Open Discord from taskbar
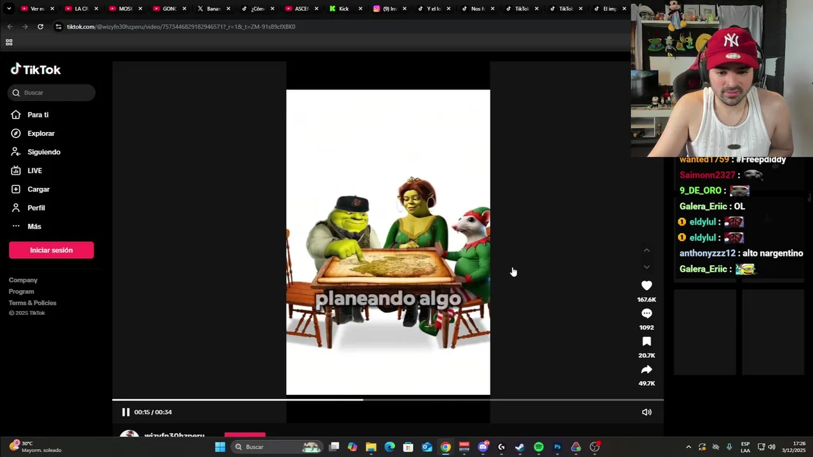The height and width of the screenshot is (457, 813). (483, 447)
